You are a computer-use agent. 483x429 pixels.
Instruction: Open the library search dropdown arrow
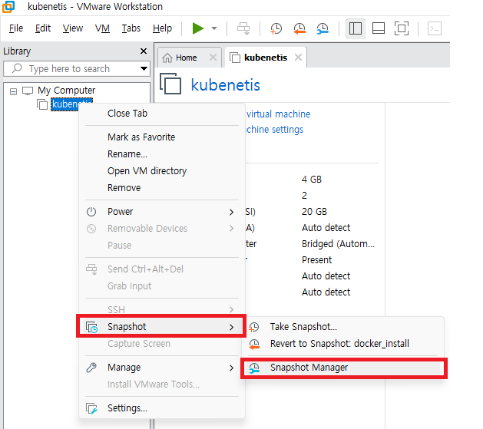point(144,68)
